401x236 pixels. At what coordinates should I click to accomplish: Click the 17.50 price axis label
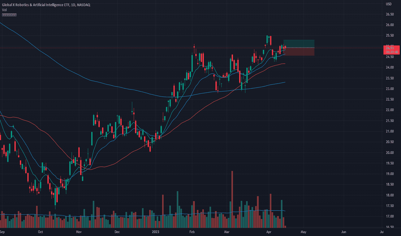point(390,206)
